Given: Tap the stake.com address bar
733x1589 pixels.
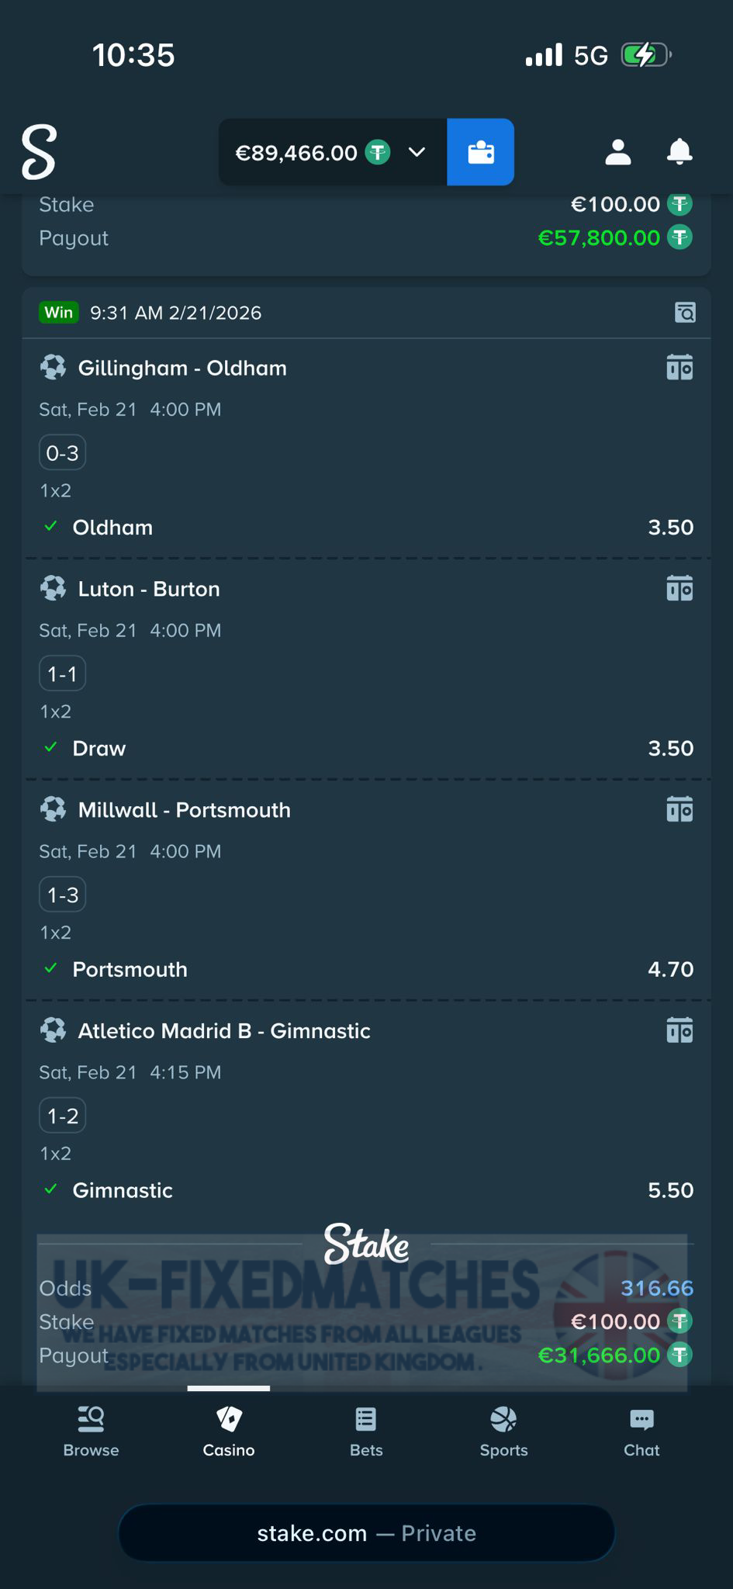Looking at the screenshot, I should coord(366,1533).
